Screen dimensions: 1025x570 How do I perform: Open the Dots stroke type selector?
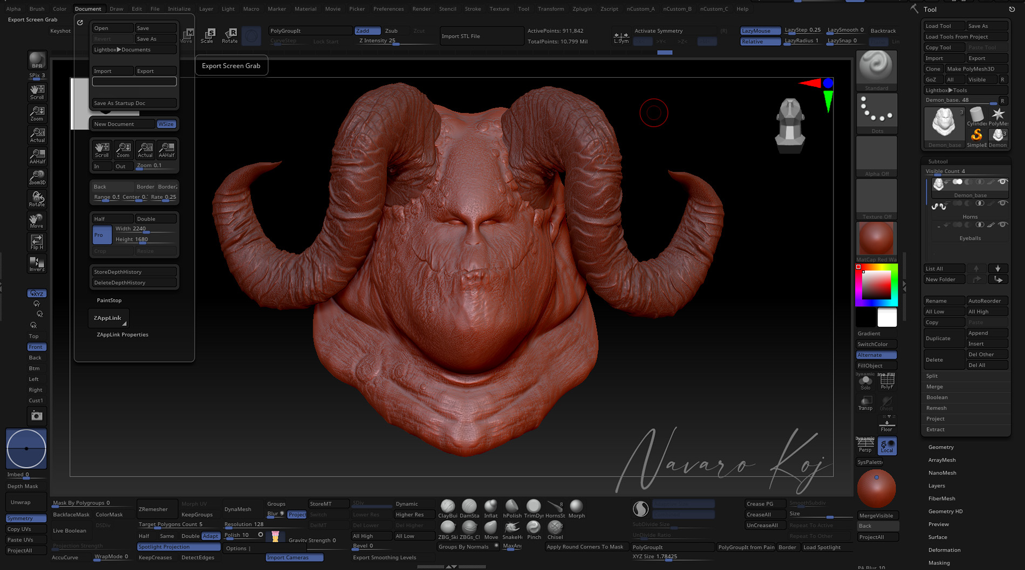tap(876, 114)
